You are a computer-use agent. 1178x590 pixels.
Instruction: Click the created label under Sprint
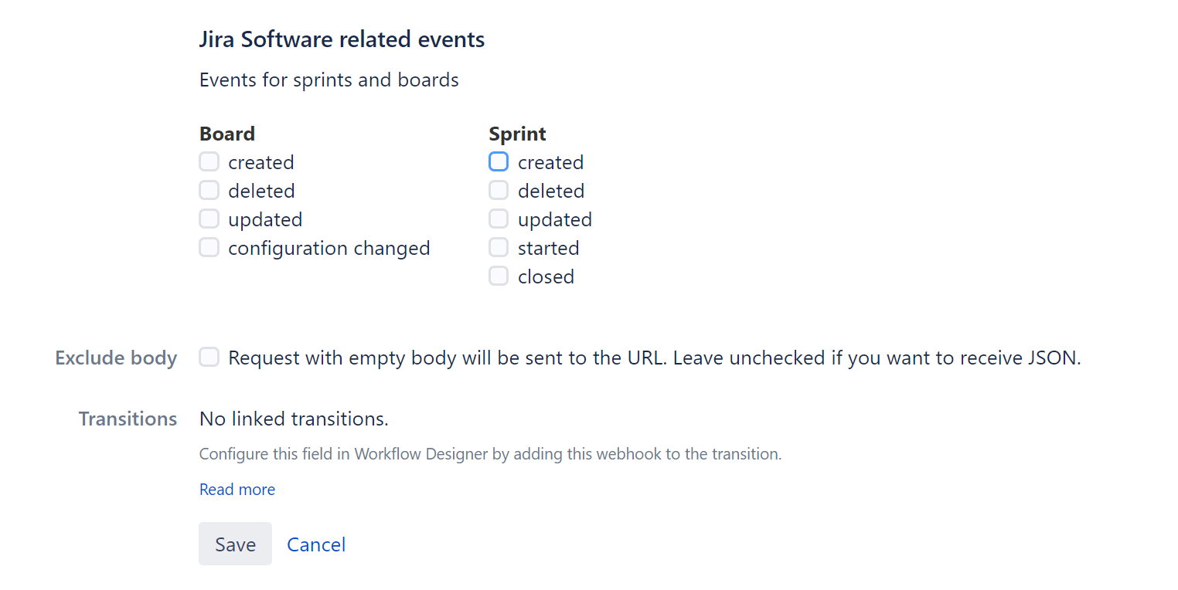[x=550, y=161]
